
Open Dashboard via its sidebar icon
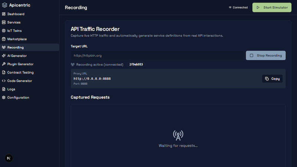pyautogui.click(x=4, y=14)
